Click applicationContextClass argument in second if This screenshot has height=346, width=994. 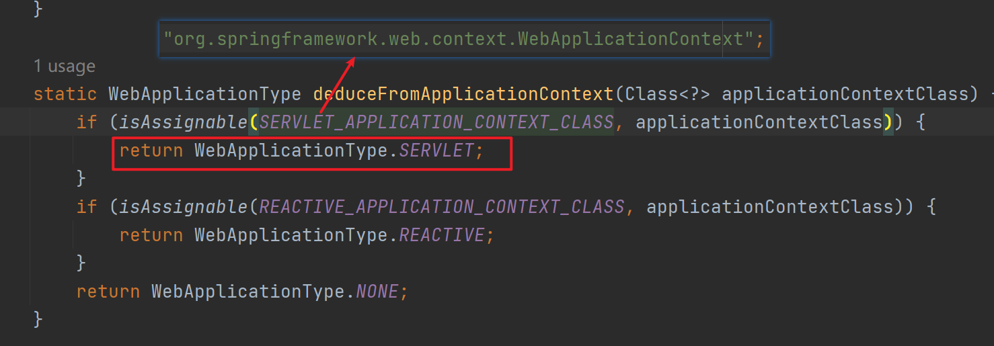pos(770,207)
